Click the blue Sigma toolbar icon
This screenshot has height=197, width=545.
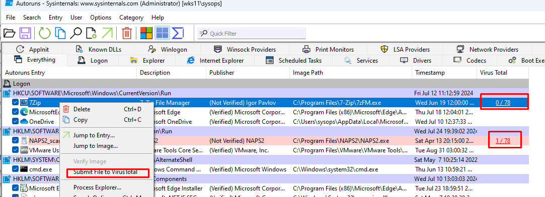[x=178, y=33]
